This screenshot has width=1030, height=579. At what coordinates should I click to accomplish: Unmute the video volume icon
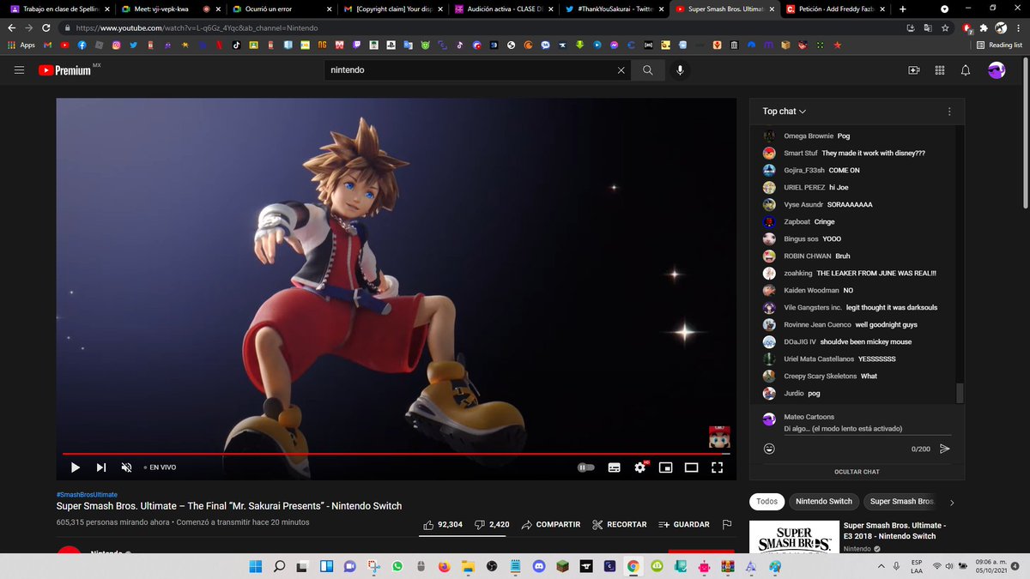click(x=126, y=467)
